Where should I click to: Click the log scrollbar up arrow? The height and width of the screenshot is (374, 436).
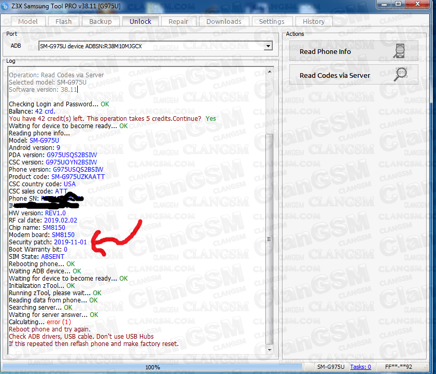270,72
